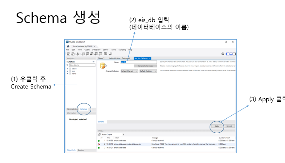
Task: Expand the sakila schema tree node
Action: pos(67,69)
